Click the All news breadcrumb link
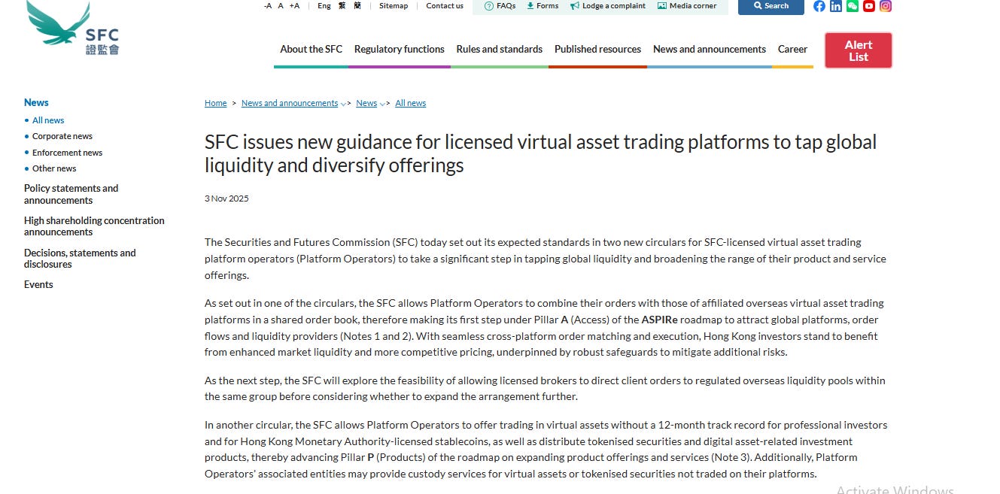Image resolution: width=1000 pixels, height=494 pixels. click(x=411, y=103)
